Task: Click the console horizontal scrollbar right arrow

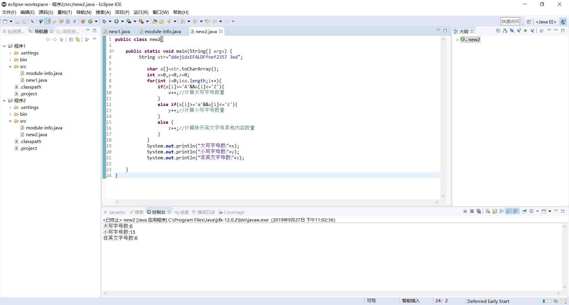Action: click(x=558, y=293)
